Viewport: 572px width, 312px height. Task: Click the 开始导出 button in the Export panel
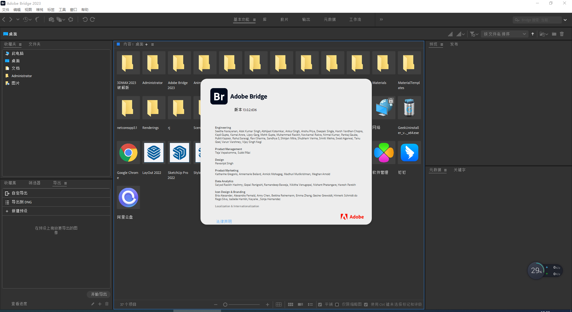pyautogui.click(x=99, y=294)
